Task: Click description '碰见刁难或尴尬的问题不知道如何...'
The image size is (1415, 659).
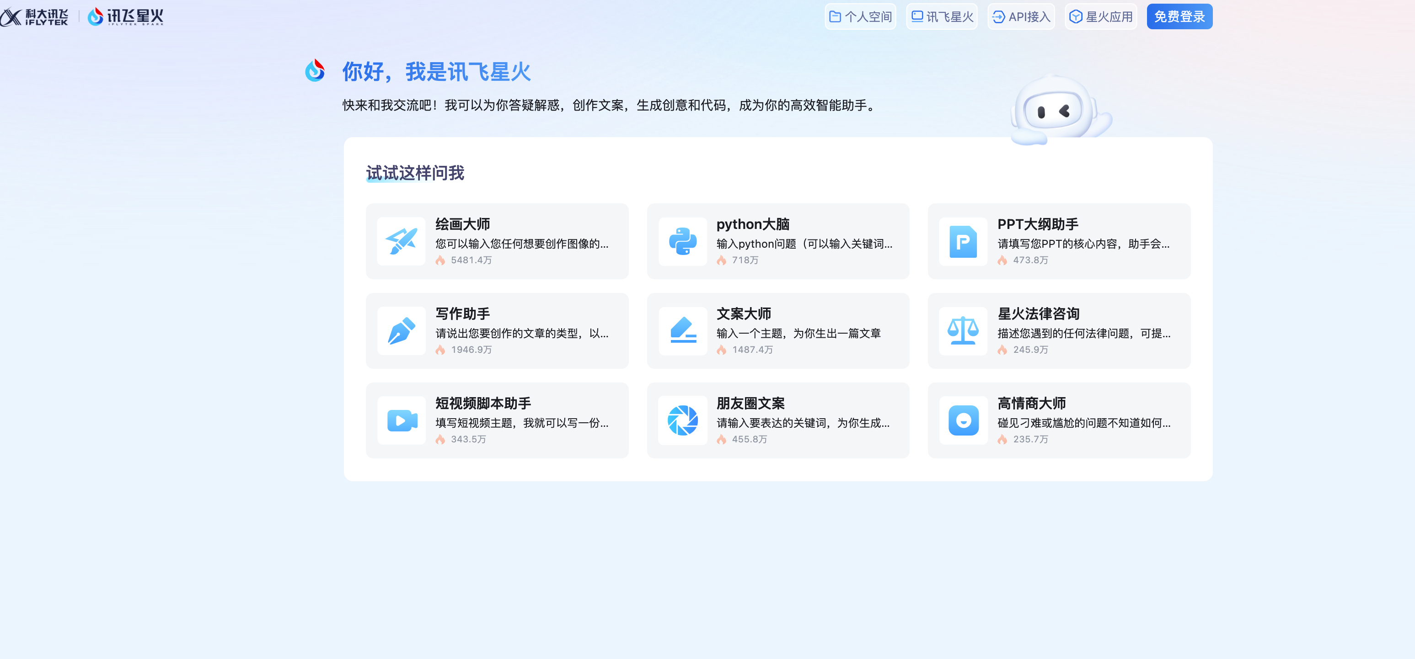Action: coord(1084,423)
